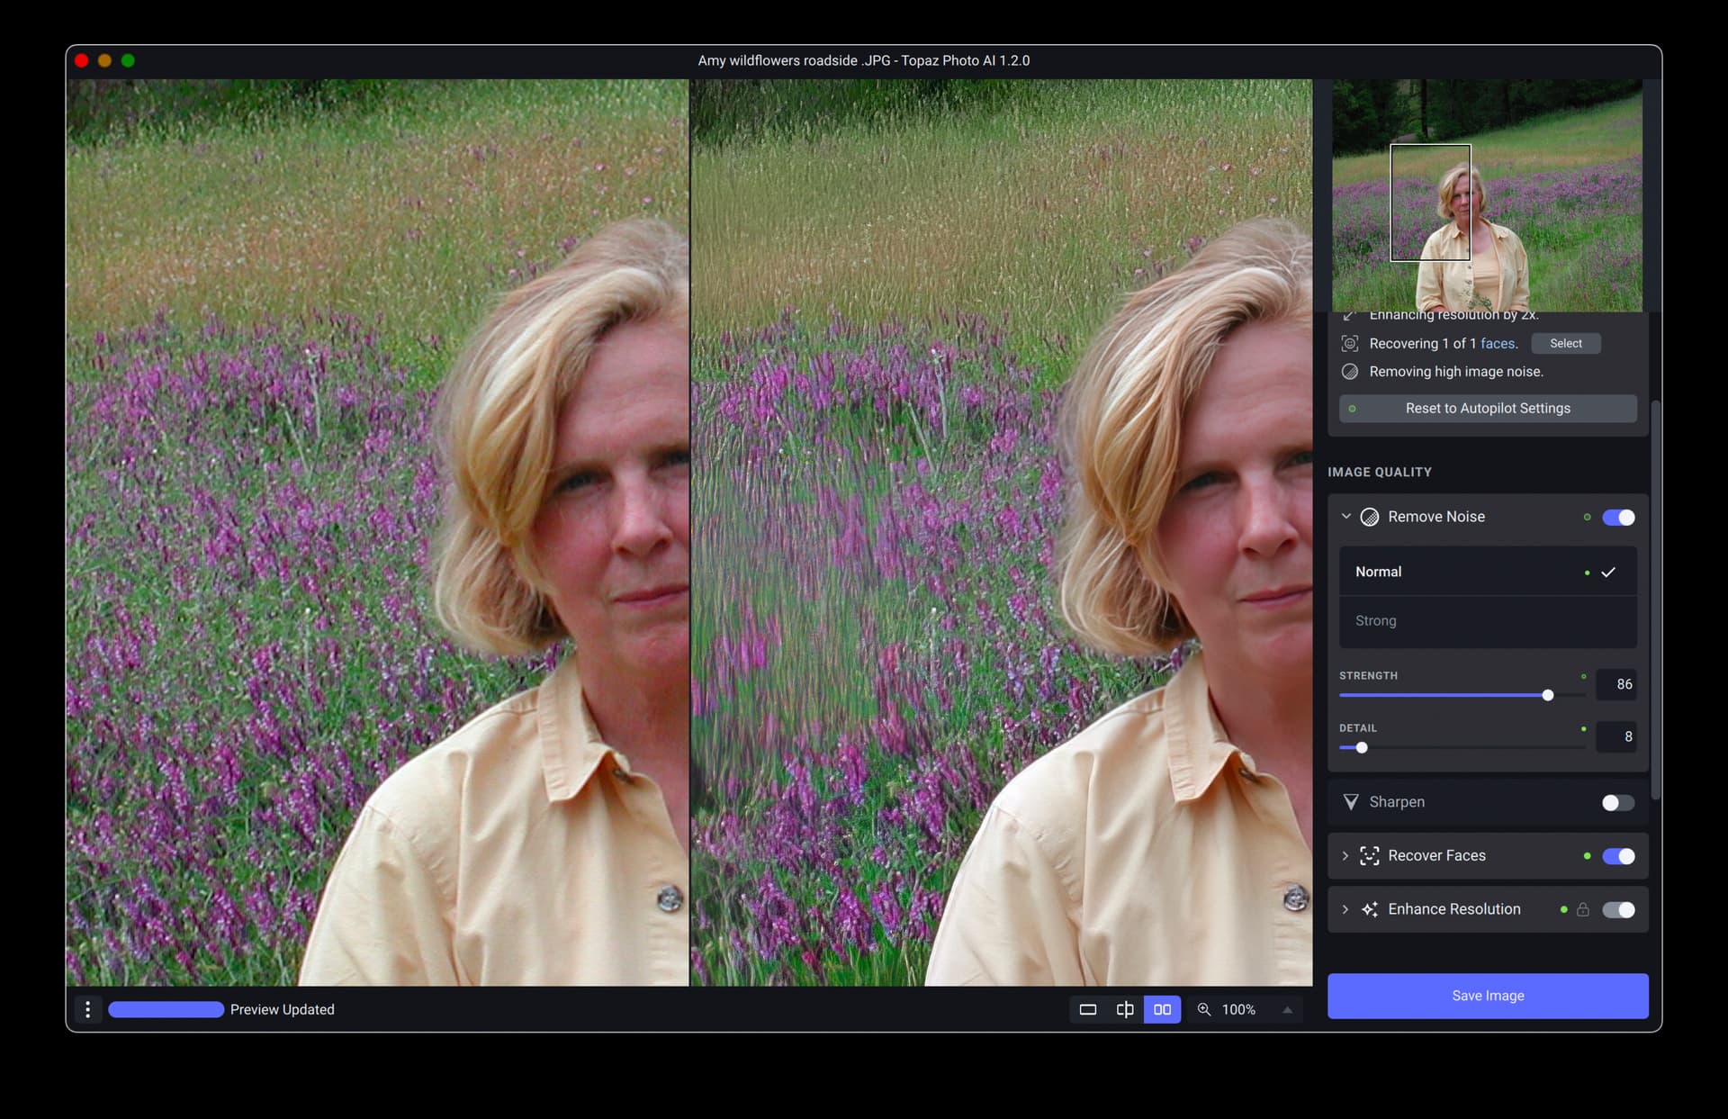Open the three-dot options menu
The width and height of the screenshot is (1728, 1119).
pos(87,1009)
